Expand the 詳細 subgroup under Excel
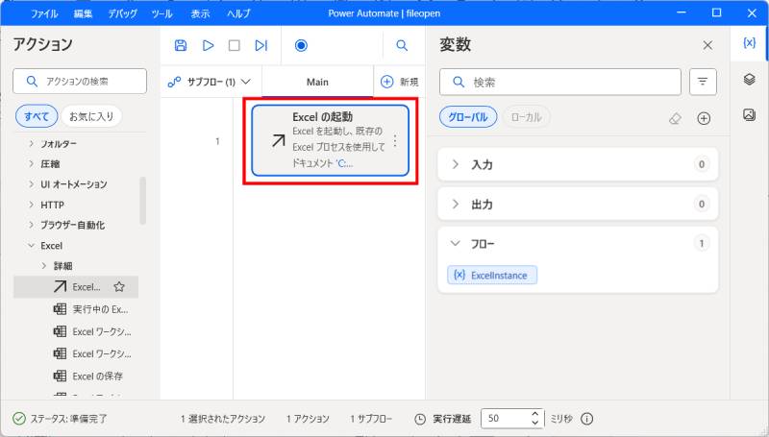Viewport: 769px width, 437px height. pos(44,265)
